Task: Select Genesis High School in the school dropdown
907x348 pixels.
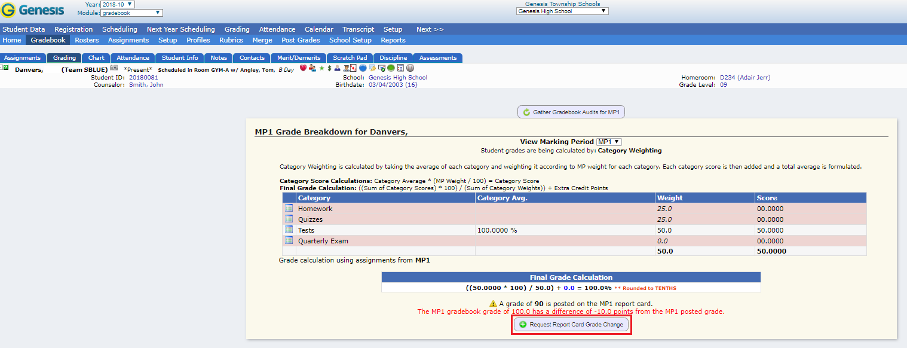Action: pos(562,10)
